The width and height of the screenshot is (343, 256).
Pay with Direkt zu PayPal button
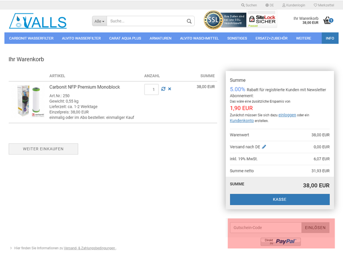tap(280, 242)
